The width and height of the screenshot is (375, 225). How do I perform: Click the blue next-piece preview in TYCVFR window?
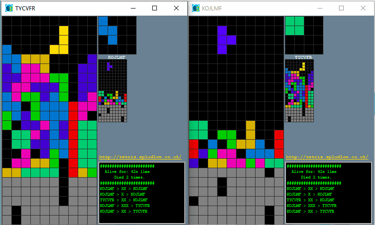(108, 31)
